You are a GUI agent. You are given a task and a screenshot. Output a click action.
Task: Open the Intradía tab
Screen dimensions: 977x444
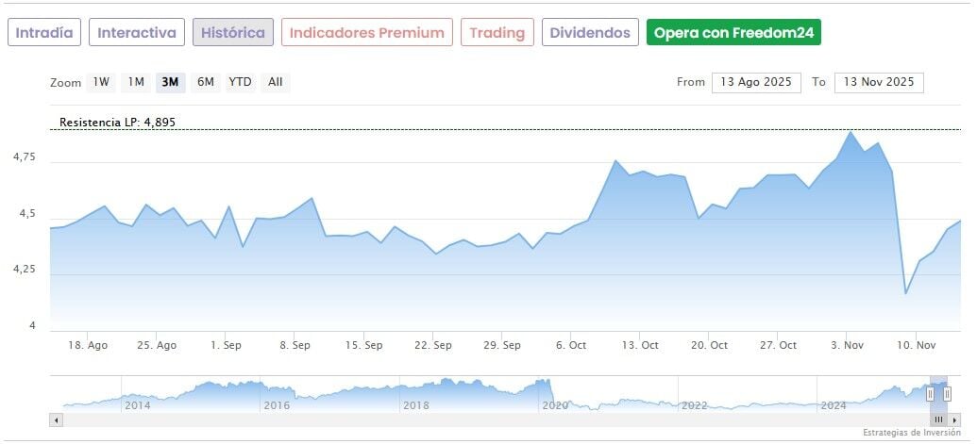(44, 33)
